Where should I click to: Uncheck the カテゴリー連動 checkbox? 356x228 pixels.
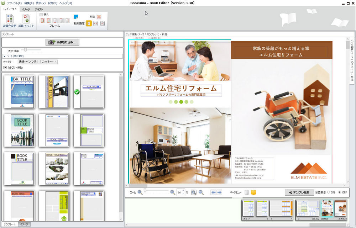[x=4, y=67]
